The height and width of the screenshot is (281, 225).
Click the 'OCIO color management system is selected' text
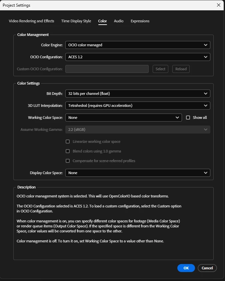pos(52,196)
